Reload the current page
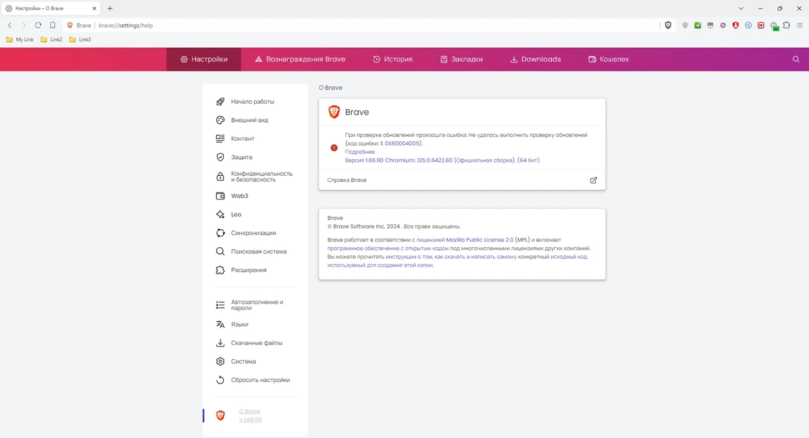Viewport: 809px width, 438px height. pyautogui.click(x=38, y=25)
